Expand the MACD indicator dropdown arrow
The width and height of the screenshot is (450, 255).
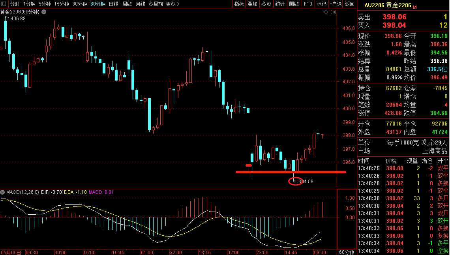pos(3,192)
